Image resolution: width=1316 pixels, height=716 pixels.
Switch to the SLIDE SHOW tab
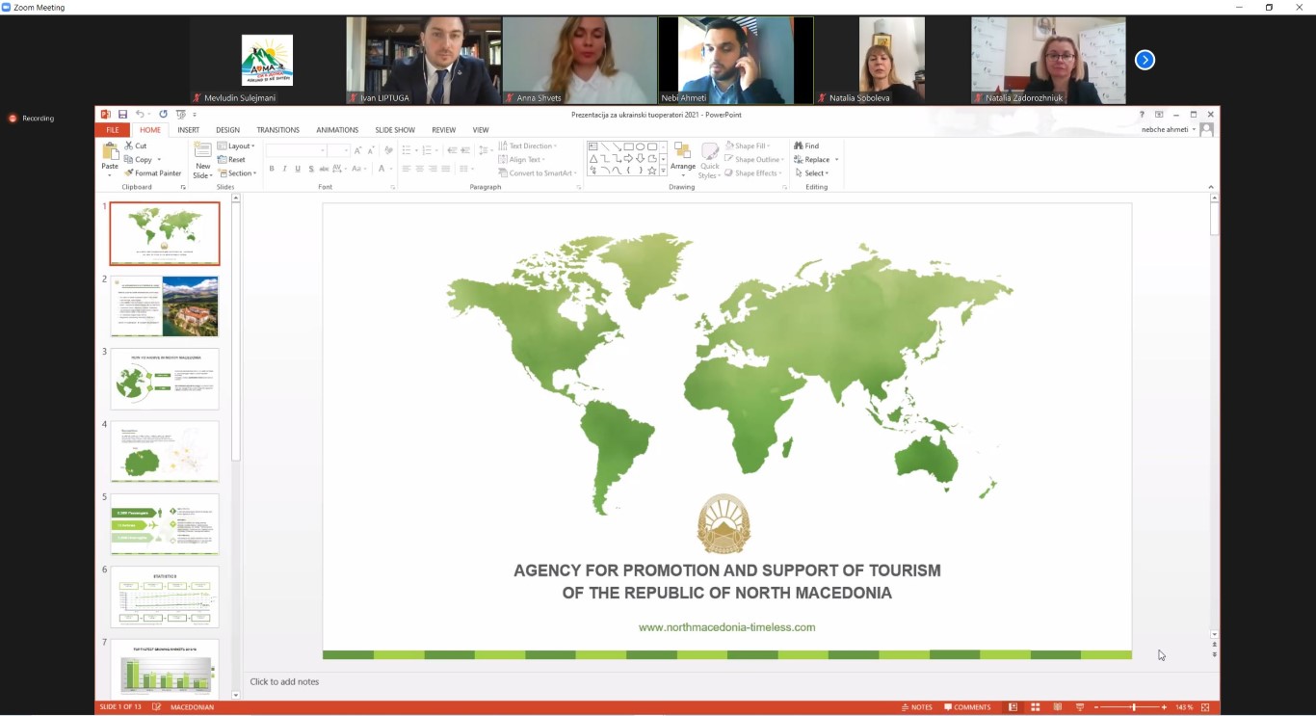point(395,130)
